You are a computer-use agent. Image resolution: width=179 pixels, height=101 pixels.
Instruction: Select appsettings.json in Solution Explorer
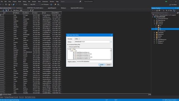(x=162, y=40)
